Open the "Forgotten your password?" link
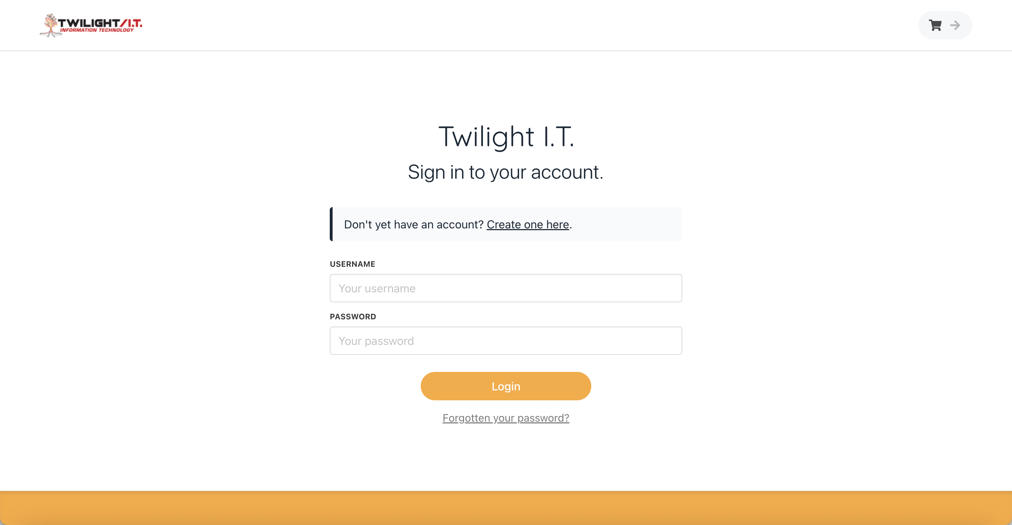 pyautogui.click(x=506, y=418)
